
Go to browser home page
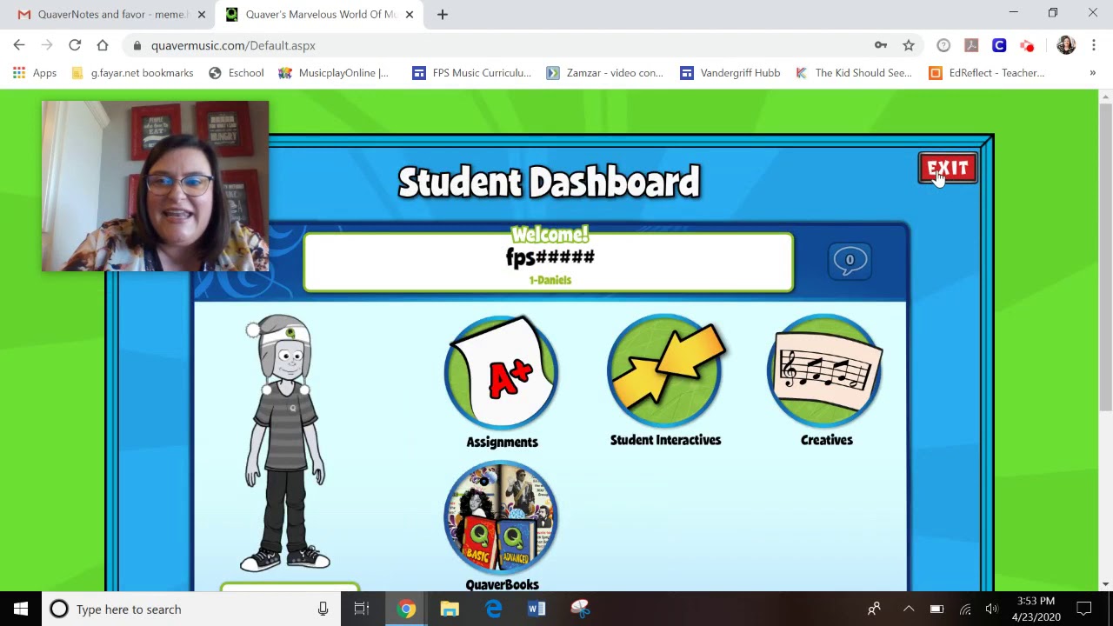click(x=103, y=45)
